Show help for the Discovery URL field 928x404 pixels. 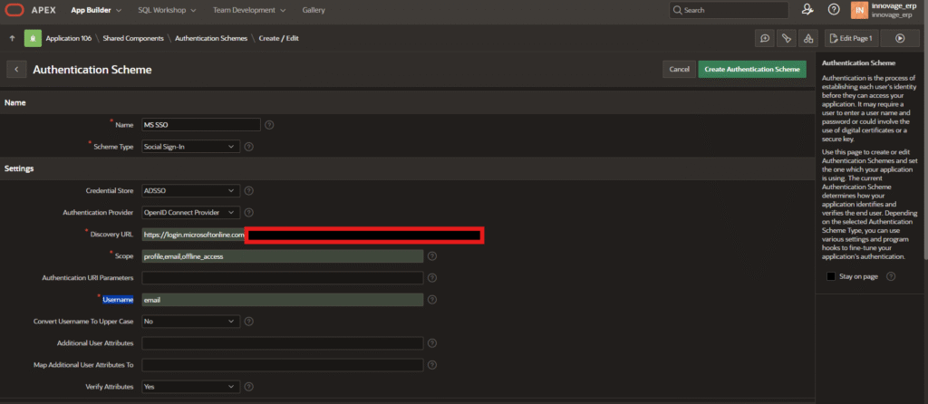(493, 235)
